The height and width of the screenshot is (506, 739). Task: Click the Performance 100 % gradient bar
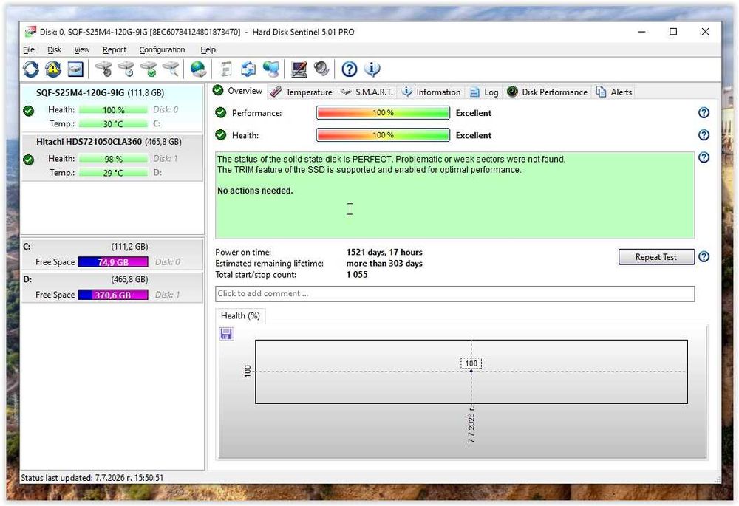[x=383, y=112]
